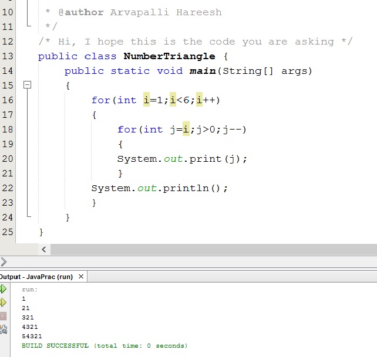
Task: Select the Output - JavaPrac (run) tab
Action: point(36,277)
